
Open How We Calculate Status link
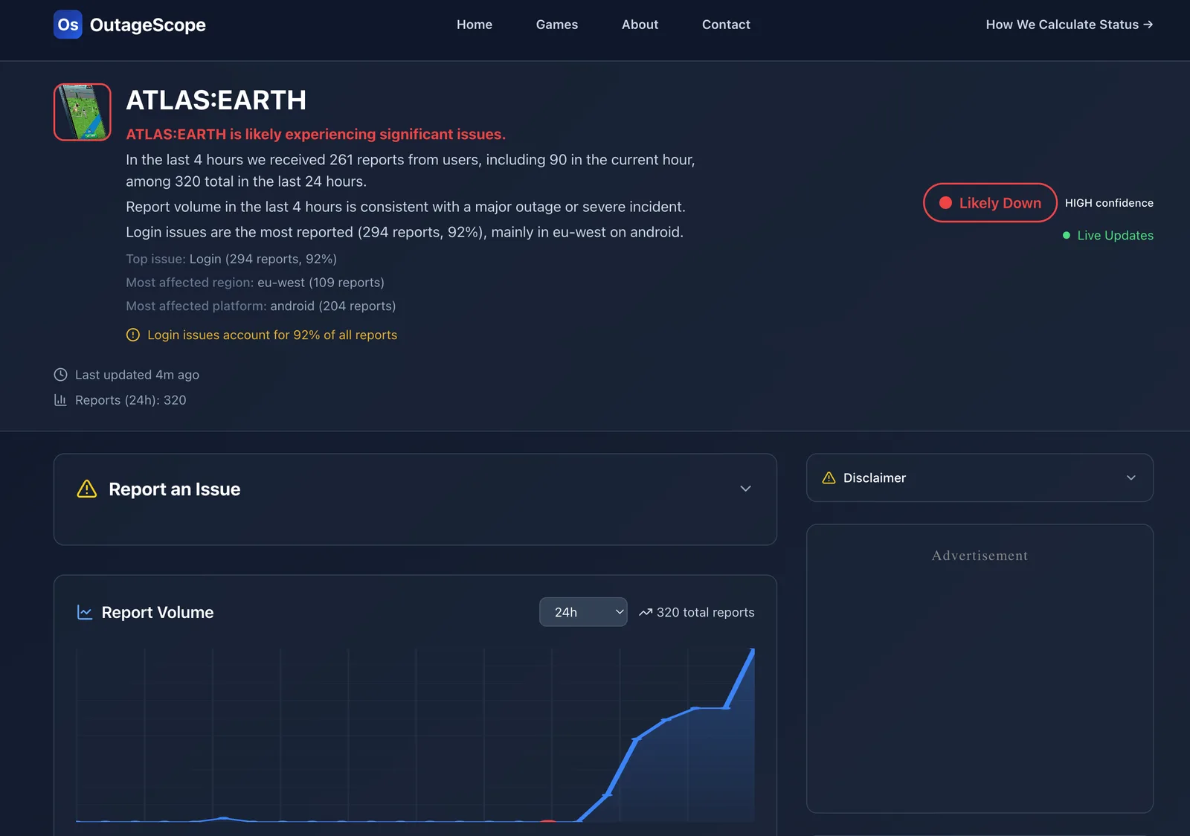click(x=1070, y=25)
